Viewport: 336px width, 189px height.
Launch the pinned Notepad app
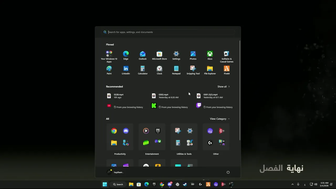pos(176,70)
